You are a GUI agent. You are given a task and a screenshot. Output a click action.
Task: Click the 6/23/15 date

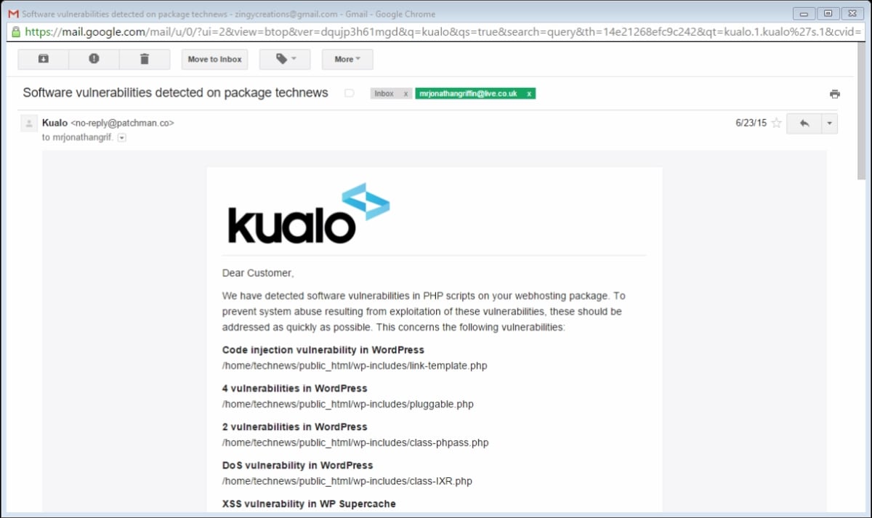pos(751,124)
